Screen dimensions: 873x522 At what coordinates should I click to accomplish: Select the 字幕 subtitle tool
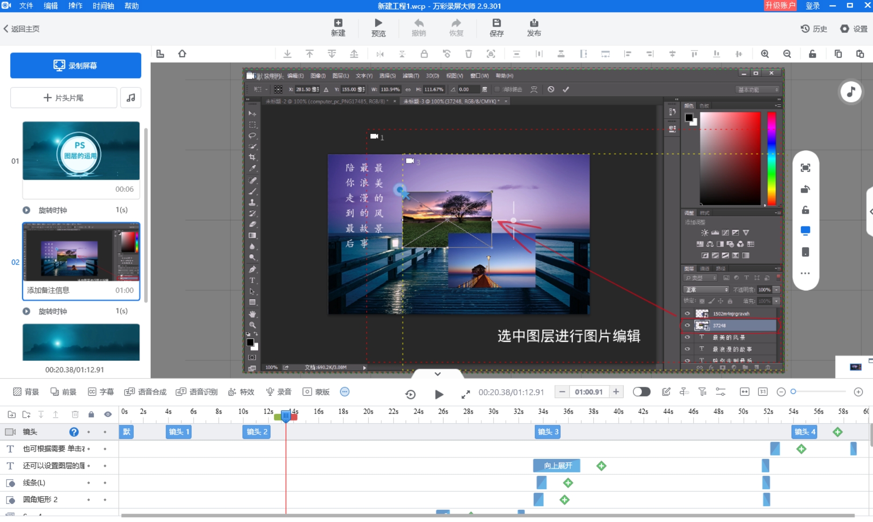[101, 392]
